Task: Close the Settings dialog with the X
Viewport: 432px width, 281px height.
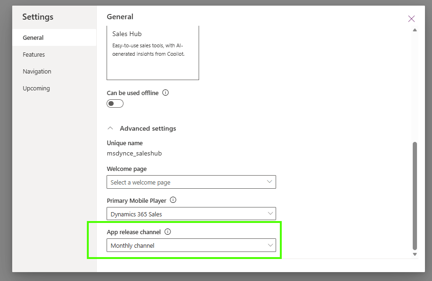Action: (411, 19)
